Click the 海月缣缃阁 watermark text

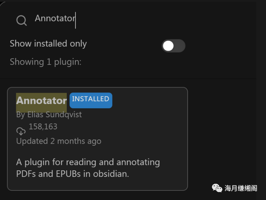(x=241, y=188)
